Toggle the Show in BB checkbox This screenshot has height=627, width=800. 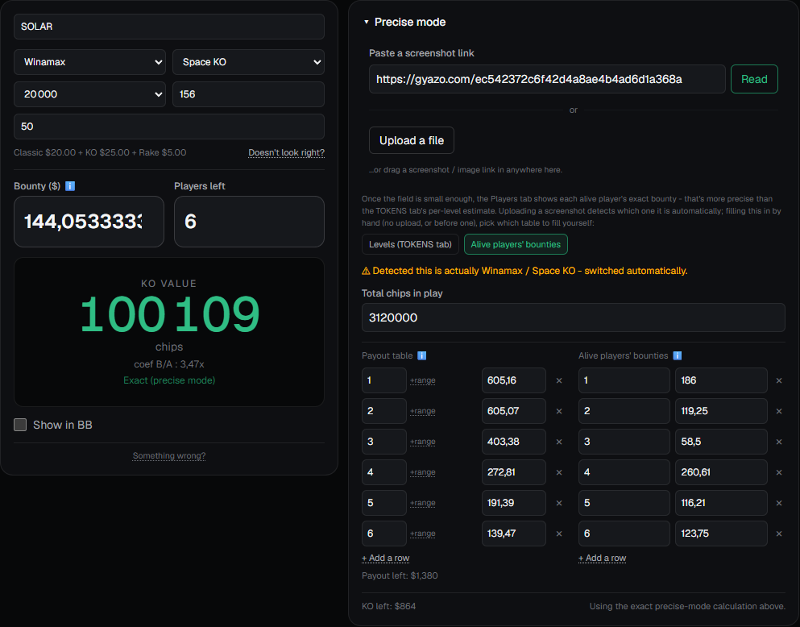20,425
